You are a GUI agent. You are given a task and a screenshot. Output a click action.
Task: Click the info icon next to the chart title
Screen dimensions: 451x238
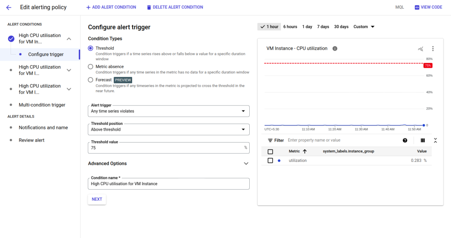pos(335,48)
